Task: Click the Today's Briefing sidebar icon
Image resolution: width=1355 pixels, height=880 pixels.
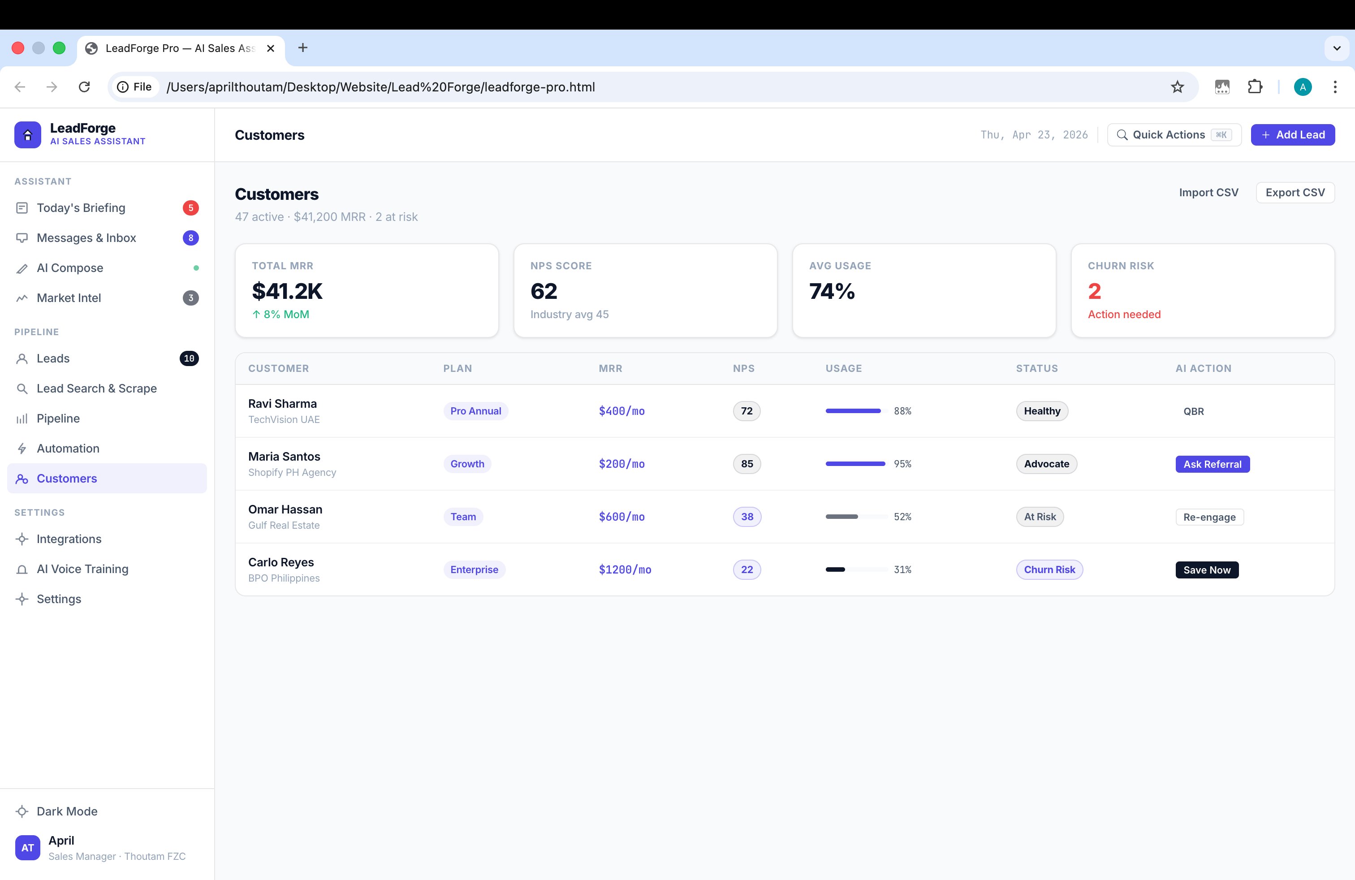Action: click(x=22, y=208)
